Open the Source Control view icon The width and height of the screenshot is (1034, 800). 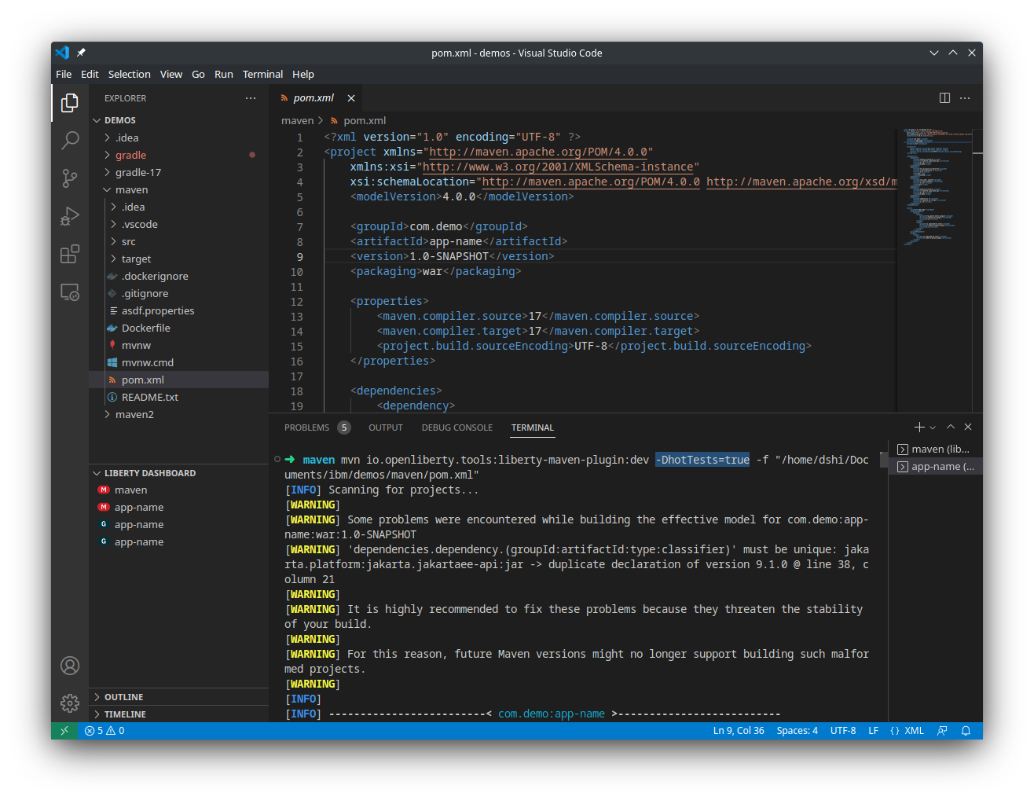point(70,178)
